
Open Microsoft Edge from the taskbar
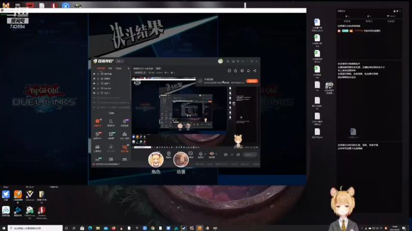pyautogui.click(x=90, y=228)
